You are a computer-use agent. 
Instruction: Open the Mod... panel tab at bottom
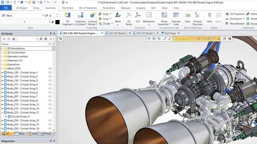click(20, 134)
